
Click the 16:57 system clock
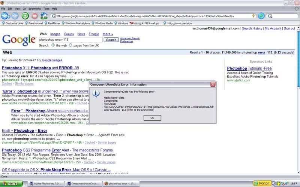294,184
